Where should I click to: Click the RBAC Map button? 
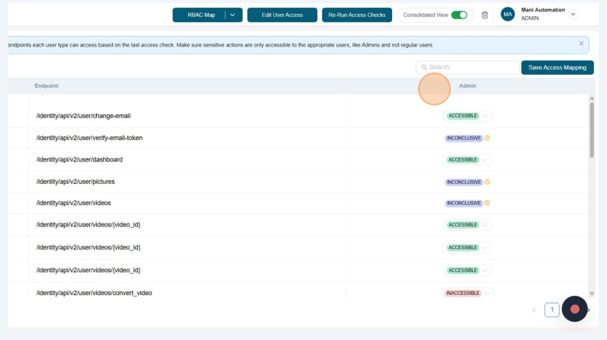(201, 14)
